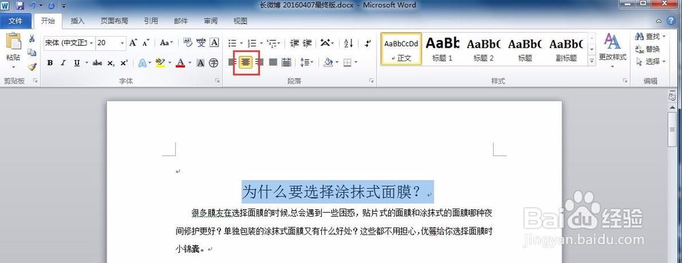
Task: Toggle Justify paragraph alignment
Action: (x=273, y=63)
